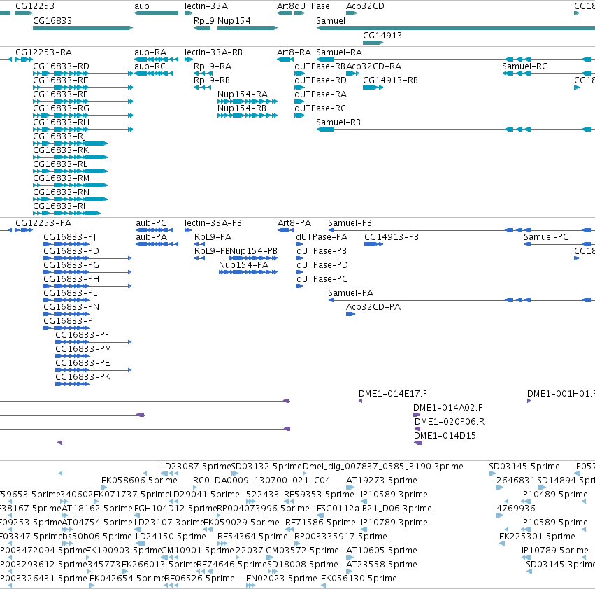Open the CG16833 gene feature
Screen dimensions: 595x589
click(x=83, y=28)
